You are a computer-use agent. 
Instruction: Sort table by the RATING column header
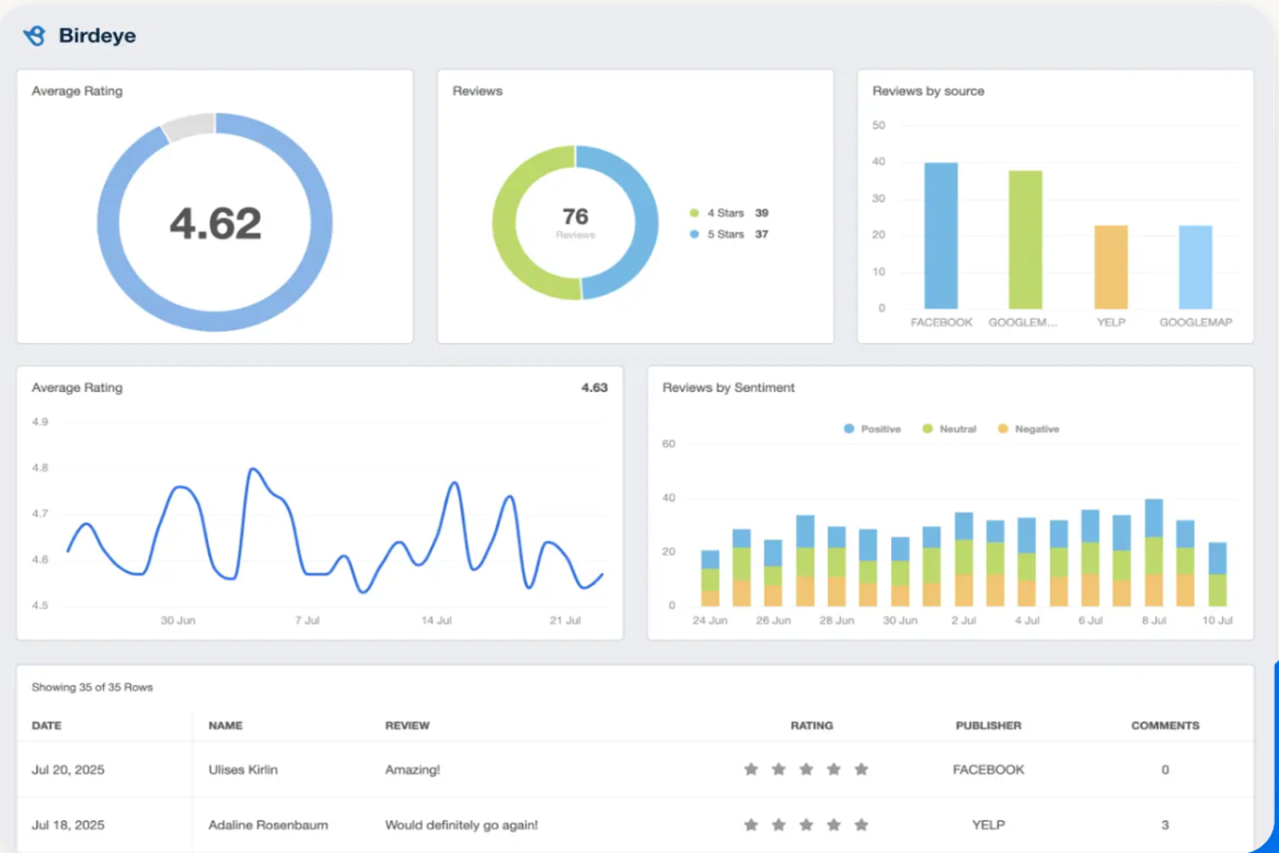(x=811, y=725)
